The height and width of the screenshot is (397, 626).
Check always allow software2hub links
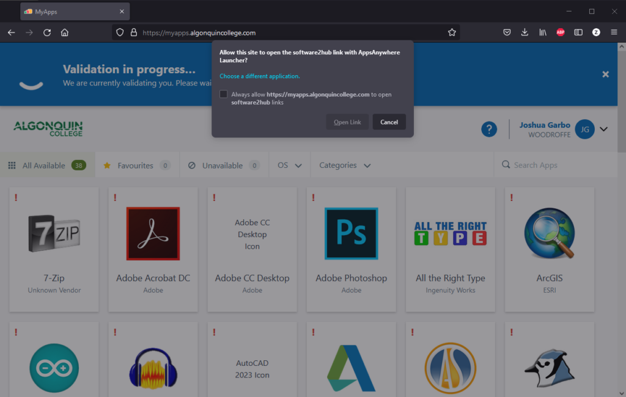tap(224, 93)
